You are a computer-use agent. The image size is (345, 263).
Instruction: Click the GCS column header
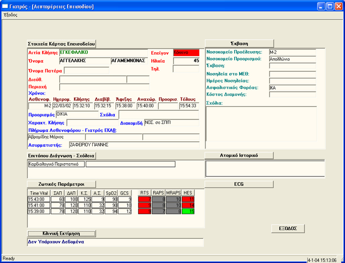point(125,193)
